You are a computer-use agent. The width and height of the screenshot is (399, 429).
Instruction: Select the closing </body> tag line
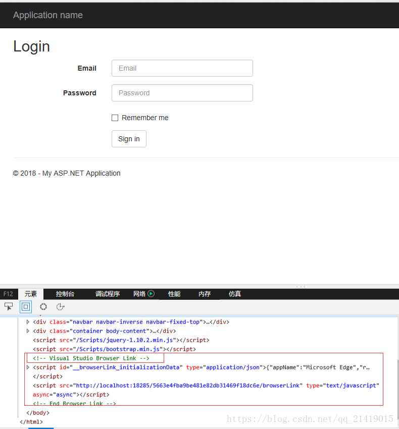point(38,412)
